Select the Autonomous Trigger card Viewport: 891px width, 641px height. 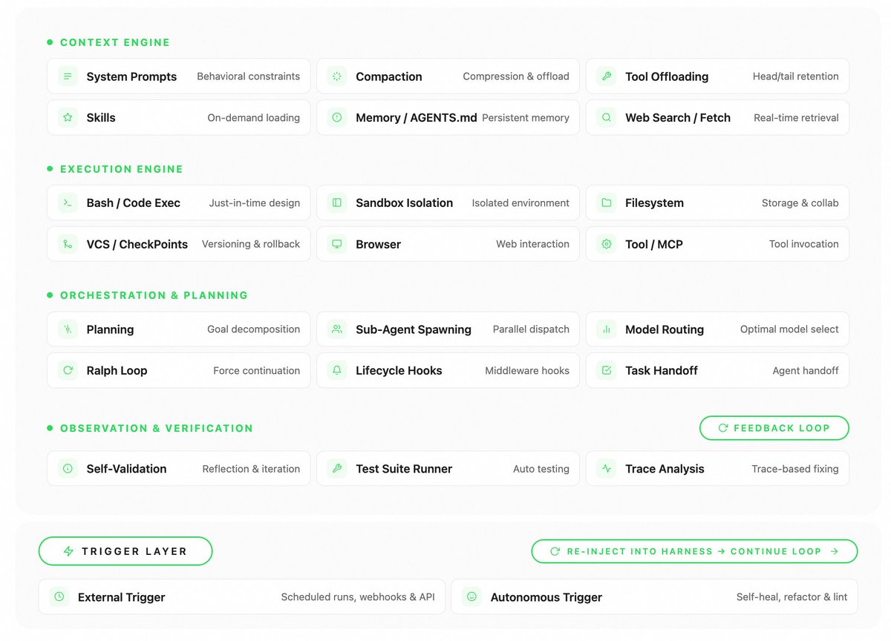point(654,597)
